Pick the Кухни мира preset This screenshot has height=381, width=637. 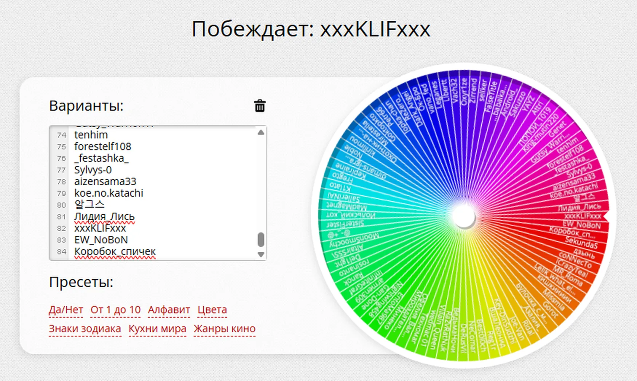[x=157, y=328]
